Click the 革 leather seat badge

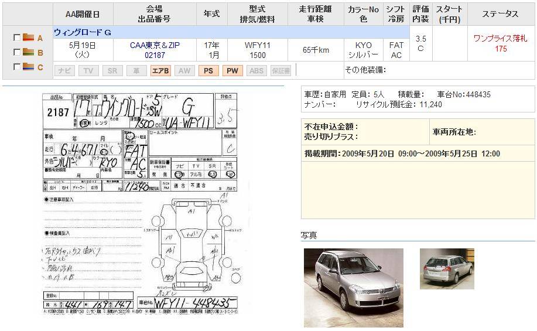(x=136, y=70)
